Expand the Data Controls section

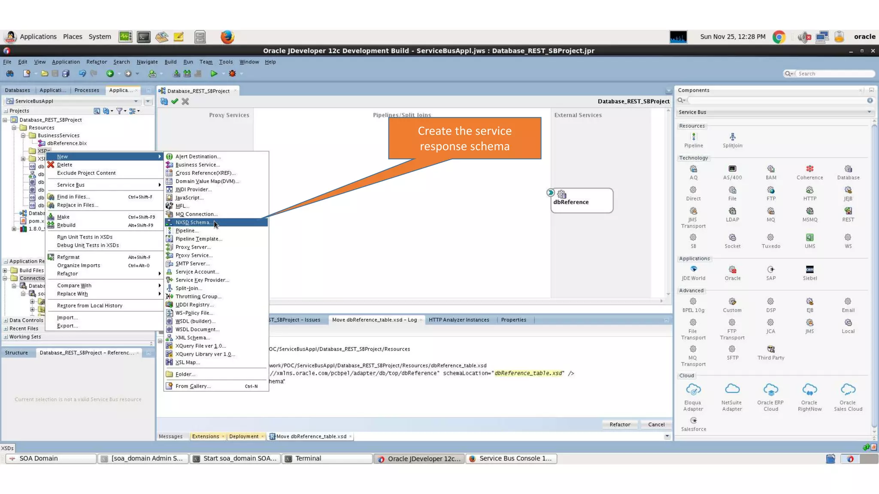tap(6, 320)
